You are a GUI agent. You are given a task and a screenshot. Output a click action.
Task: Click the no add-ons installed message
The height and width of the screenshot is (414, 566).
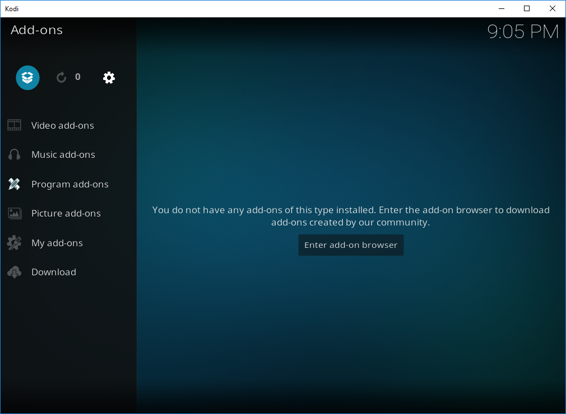tap(351, 216)
